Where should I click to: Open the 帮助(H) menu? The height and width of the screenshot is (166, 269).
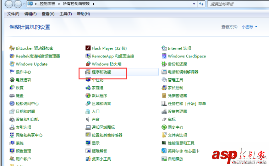point(83,14)
